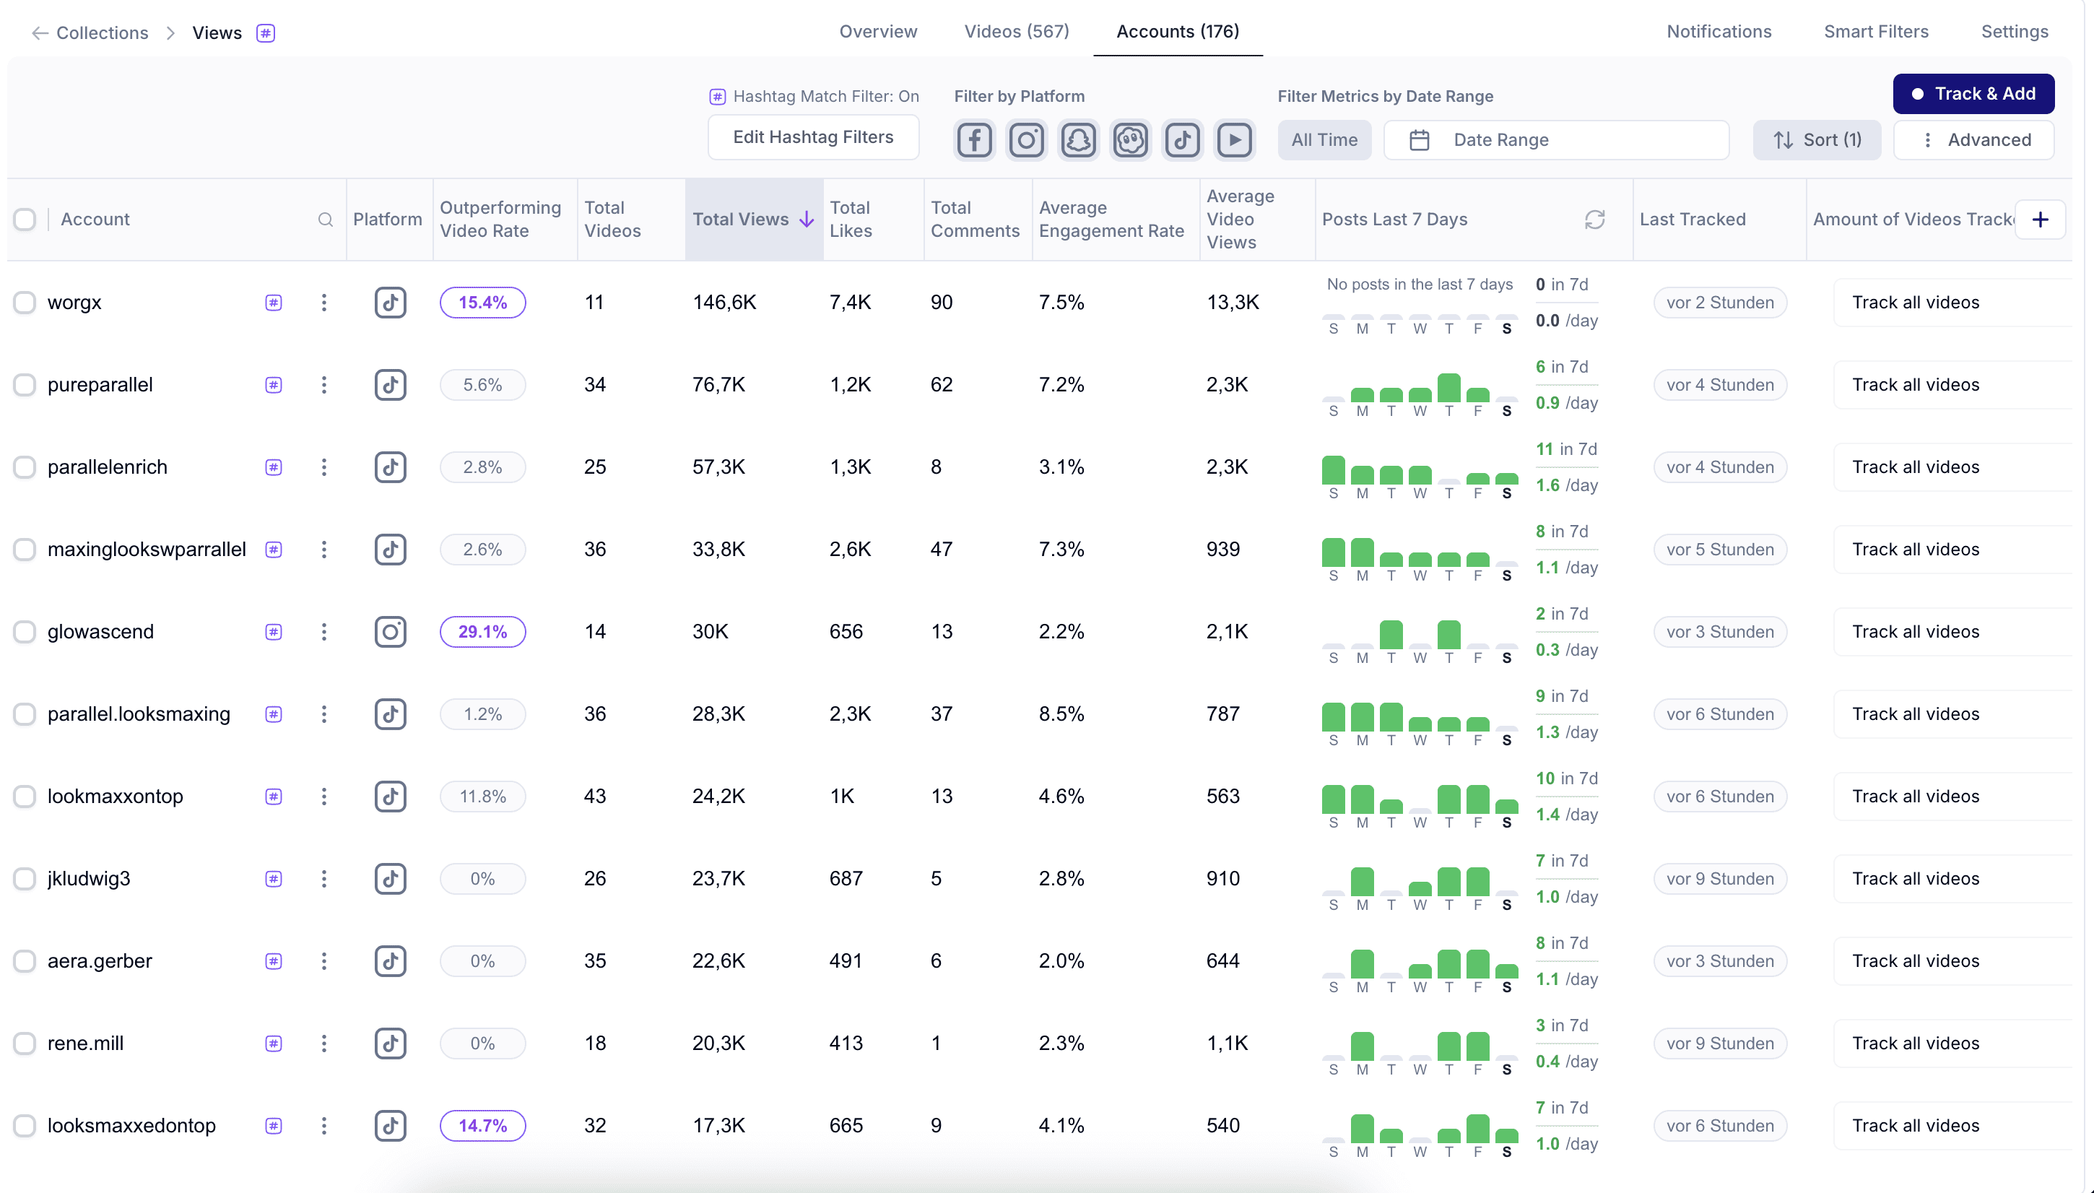Image resolution: width=2094 pixels, height=1193 pixels.
Task: Tick the glowascend row checkbox
Action: point(25,632)
